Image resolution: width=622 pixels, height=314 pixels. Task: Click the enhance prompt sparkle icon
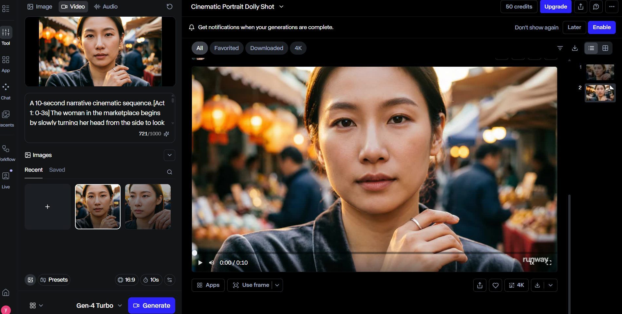point(166,134)
